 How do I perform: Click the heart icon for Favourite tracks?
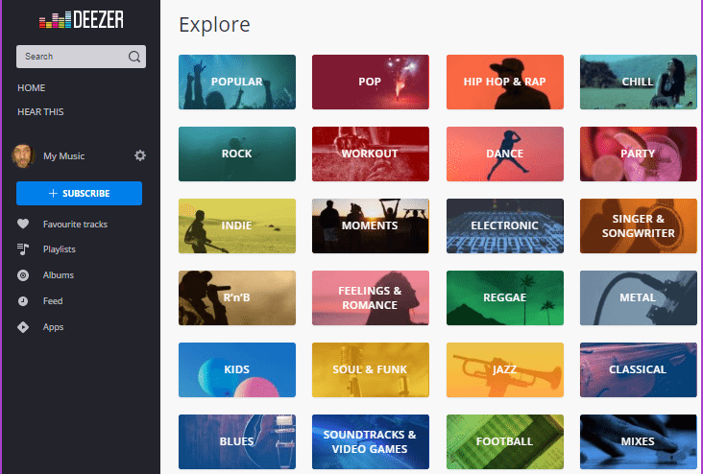(x=23, y=224)
